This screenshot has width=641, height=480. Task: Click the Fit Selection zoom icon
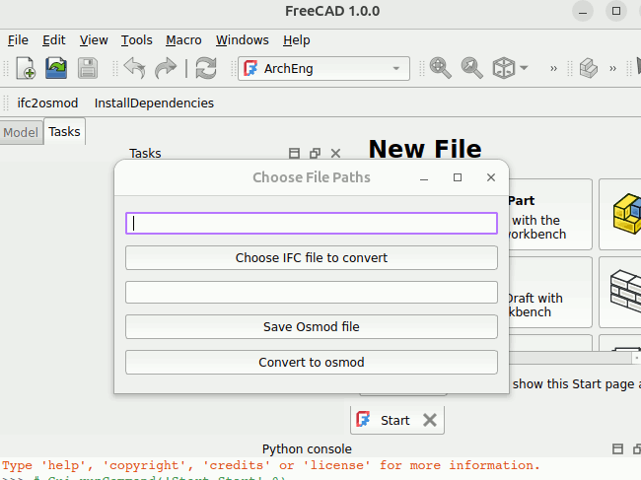coord(471,68)
